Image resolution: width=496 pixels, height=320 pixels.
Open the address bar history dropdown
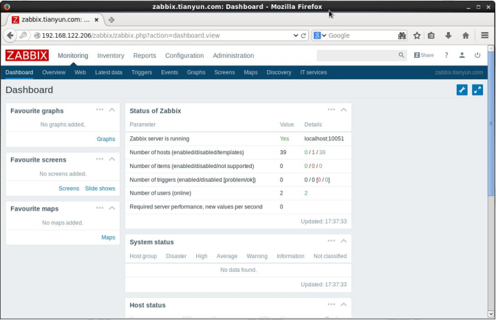point(295,36)
